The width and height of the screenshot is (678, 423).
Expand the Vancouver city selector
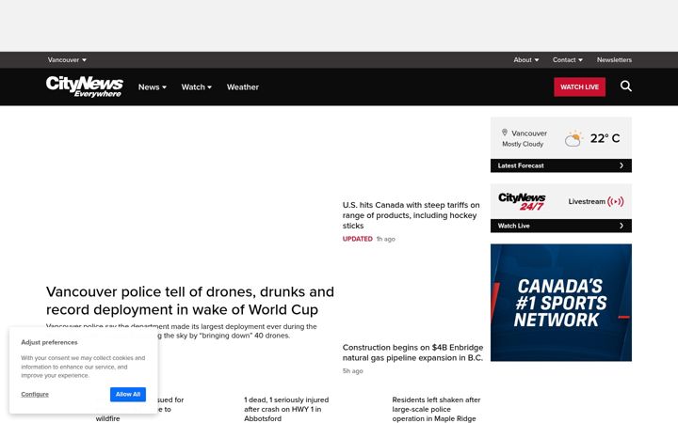[x=67, y=60]
